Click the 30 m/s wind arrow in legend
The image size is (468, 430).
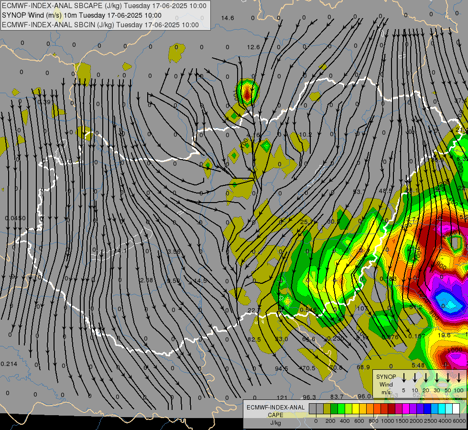point(437,377)
